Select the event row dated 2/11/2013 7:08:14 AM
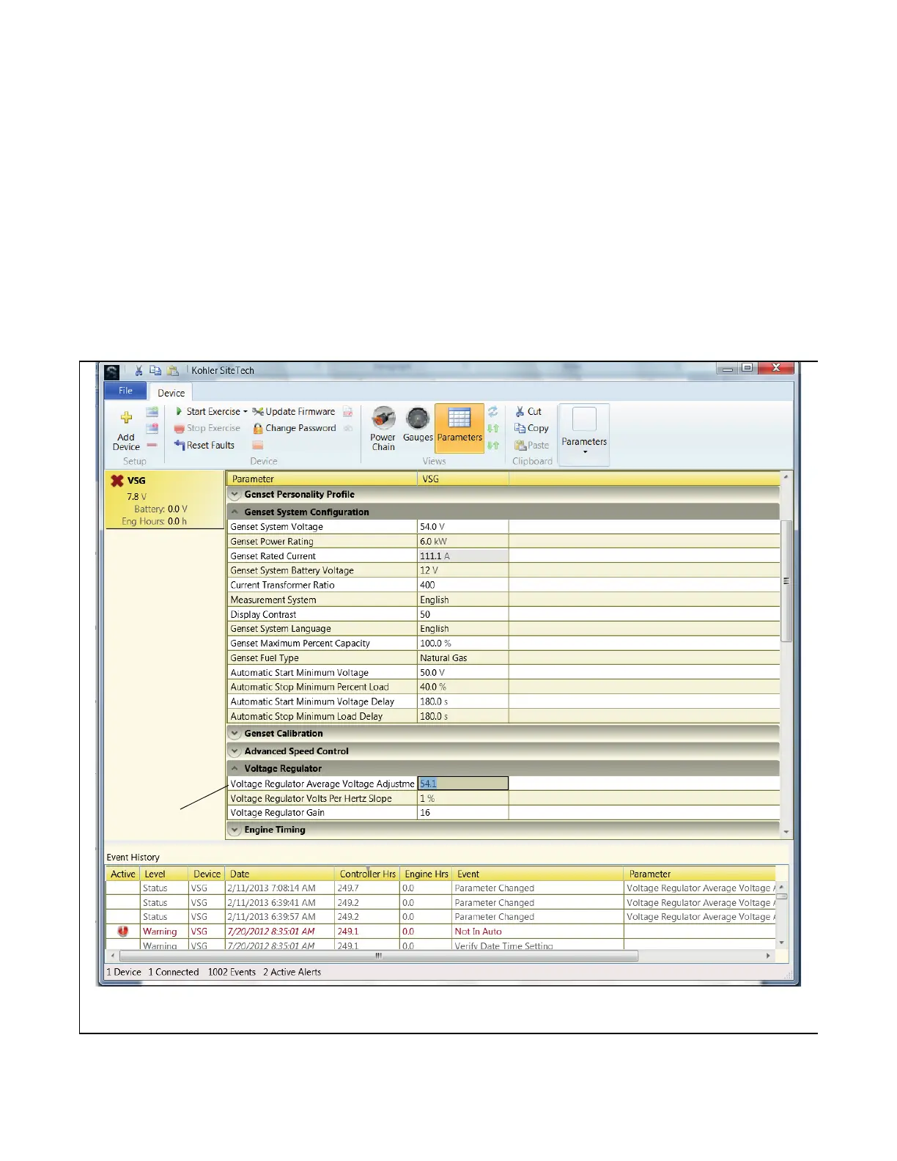This screenshot has height=1161, width=897. tap(440, 888)
